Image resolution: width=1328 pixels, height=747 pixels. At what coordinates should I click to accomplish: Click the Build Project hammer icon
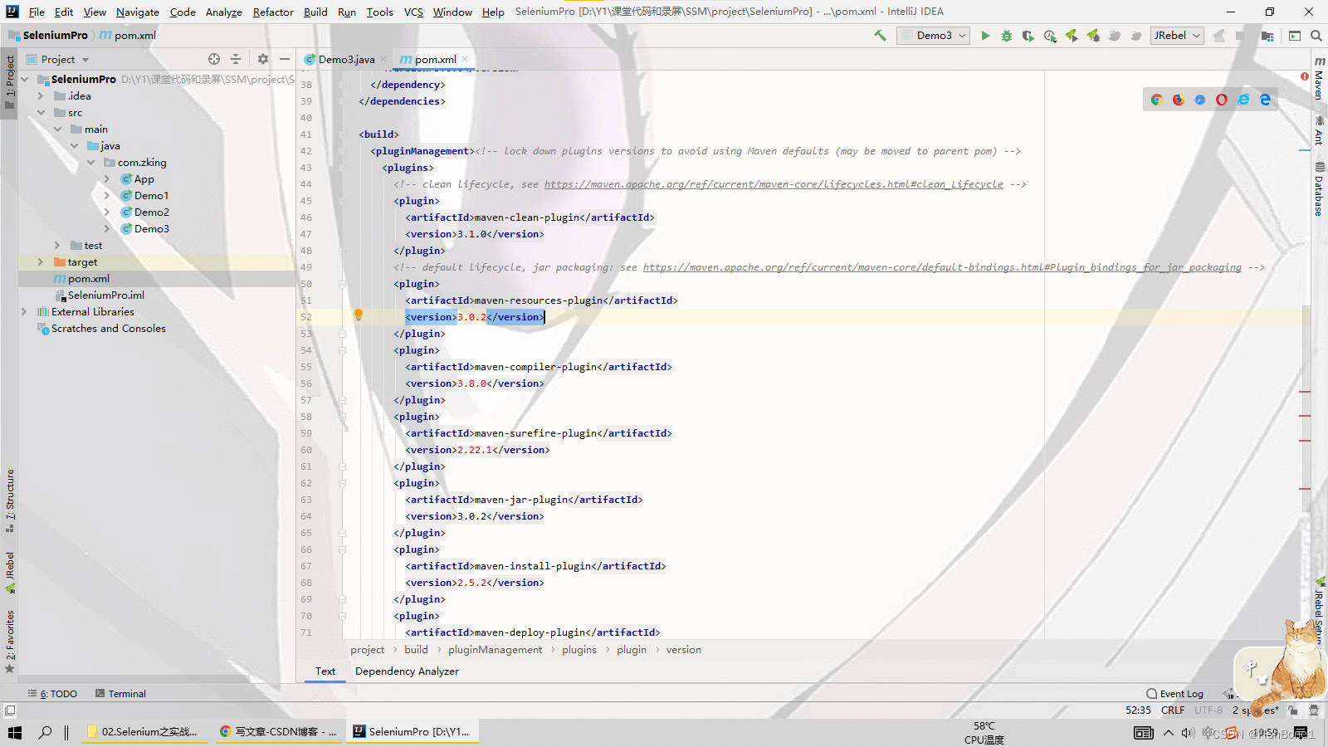click(880, 36)
